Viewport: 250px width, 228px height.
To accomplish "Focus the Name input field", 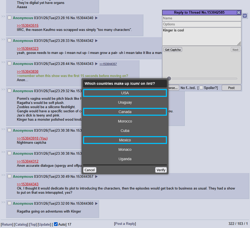I will point(202,18).
